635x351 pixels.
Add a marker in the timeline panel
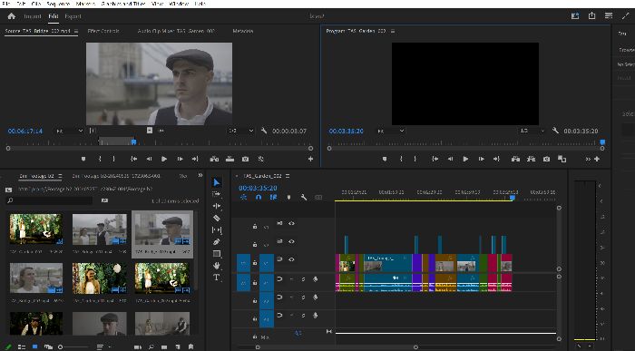[288, 197]
